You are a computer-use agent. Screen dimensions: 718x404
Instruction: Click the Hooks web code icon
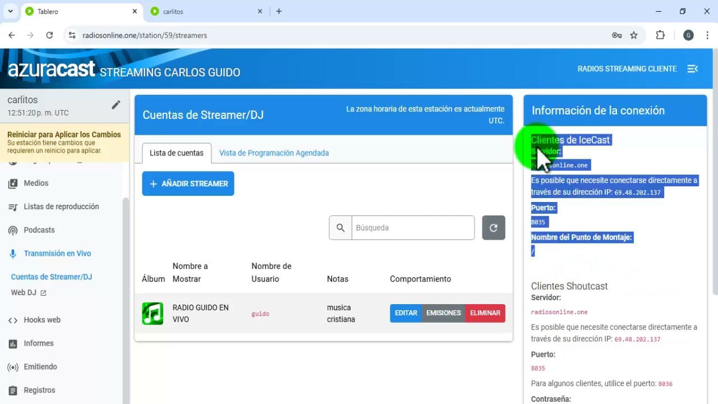[x=13, y=320]
